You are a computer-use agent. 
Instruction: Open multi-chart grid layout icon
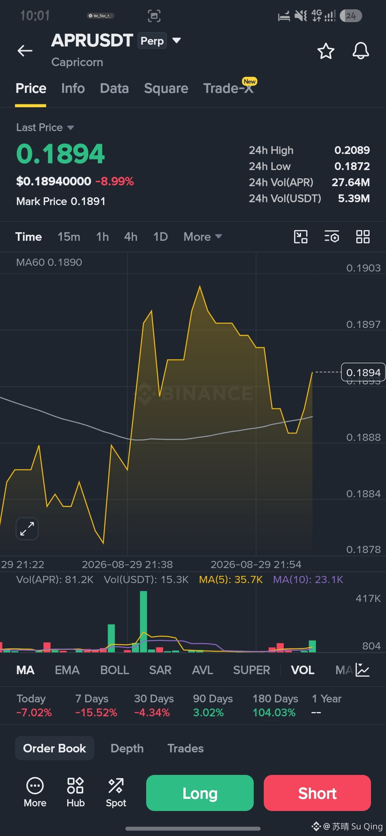[363, 237]
